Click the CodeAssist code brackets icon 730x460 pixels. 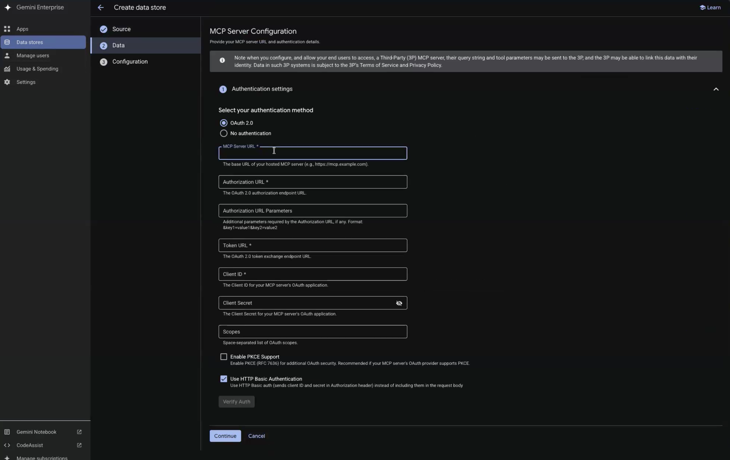tap(7, 445)
